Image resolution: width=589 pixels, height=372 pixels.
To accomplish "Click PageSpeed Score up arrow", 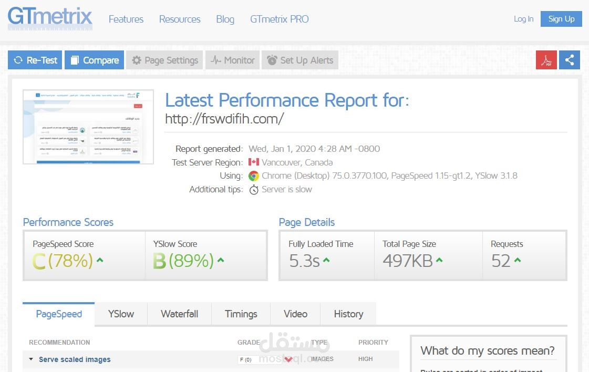I will coord(100,260).
